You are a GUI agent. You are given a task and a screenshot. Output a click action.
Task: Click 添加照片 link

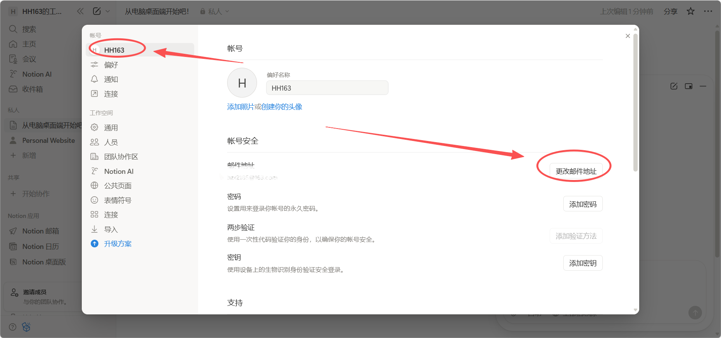click(240, 107)
